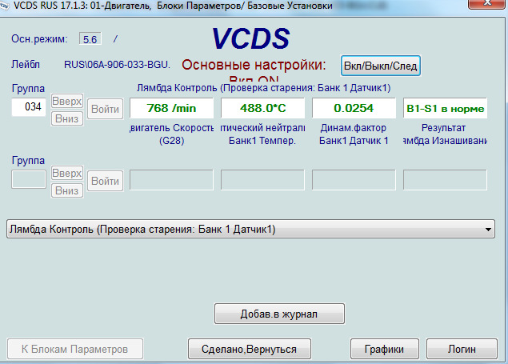
Task: Click the 768 /min engine speed value
Action: point(171,108)
